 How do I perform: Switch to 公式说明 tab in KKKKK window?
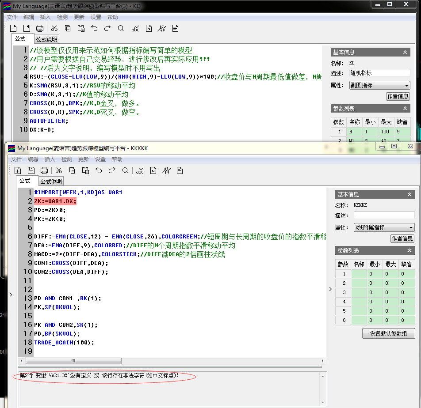(51, 181)
